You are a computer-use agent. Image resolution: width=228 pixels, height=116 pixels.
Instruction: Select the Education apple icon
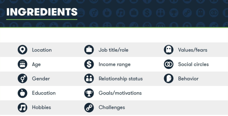pyautogui.click(x=22, y=93)
